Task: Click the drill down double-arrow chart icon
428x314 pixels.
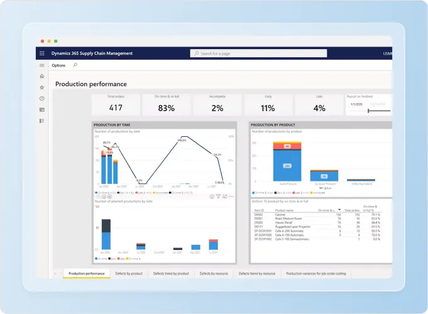Action: click(104, 197)
